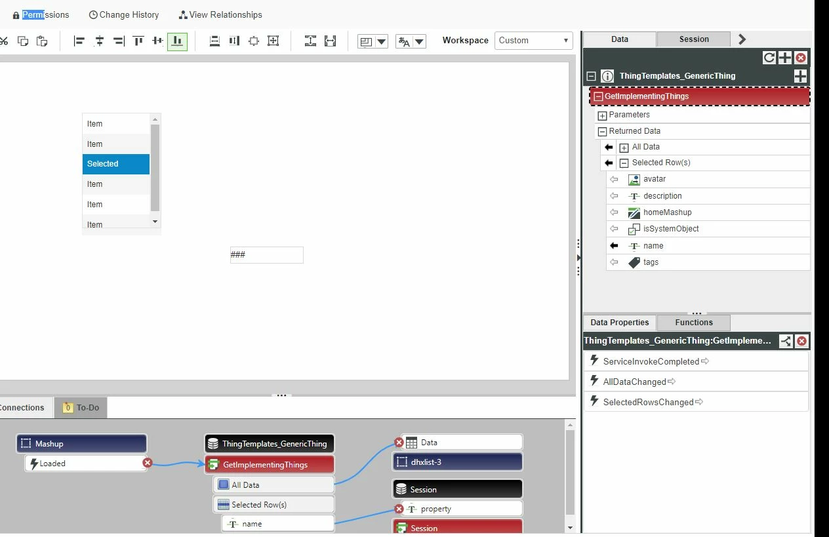Image resolution: width=829 pixels, height=537 pixels.
Task: Collapse the ThingTemplates_GenericThing entity node
Action: click(x=591, y=76)
